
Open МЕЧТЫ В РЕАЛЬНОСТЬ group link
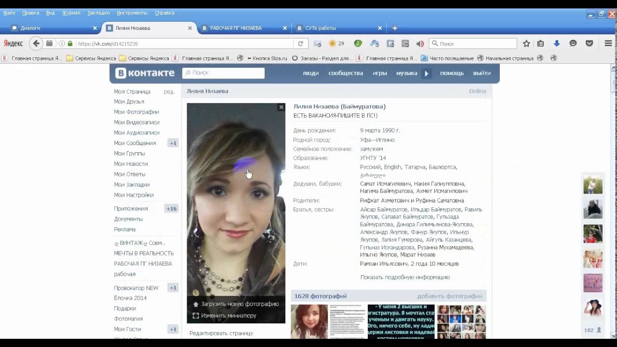click(x=144, y=254)
